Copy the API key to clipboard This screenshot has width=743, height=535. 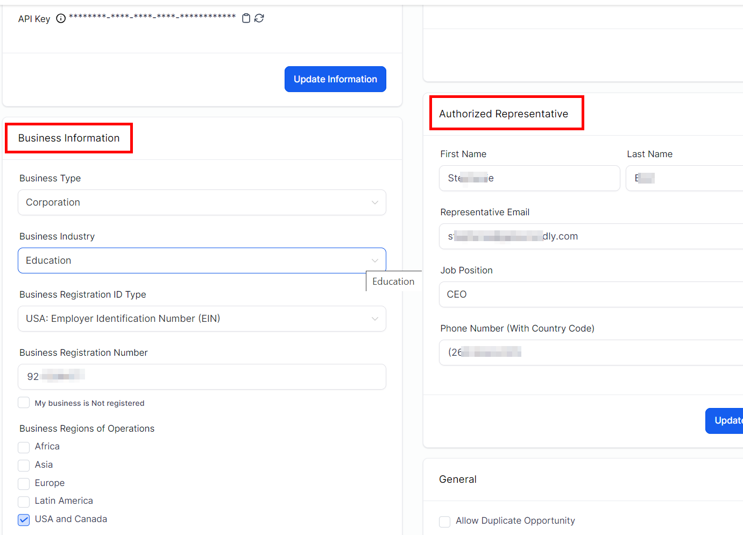point(246,18)
